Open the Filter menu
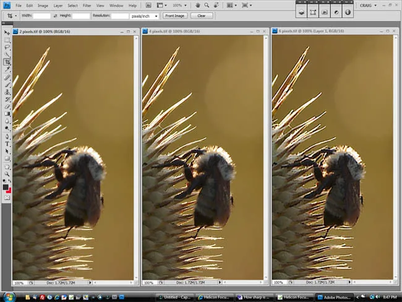This screenshot has height=302, width=402. click(86, 5)
